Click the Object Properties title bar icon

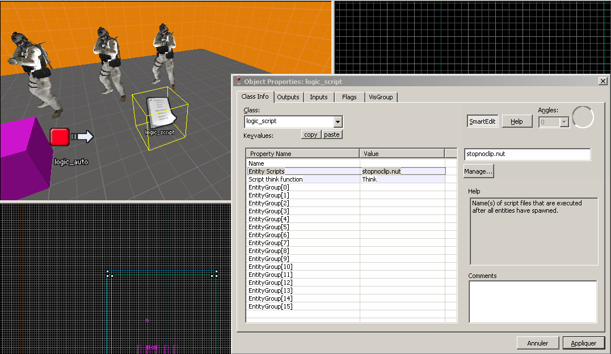(x=239, y=82)
